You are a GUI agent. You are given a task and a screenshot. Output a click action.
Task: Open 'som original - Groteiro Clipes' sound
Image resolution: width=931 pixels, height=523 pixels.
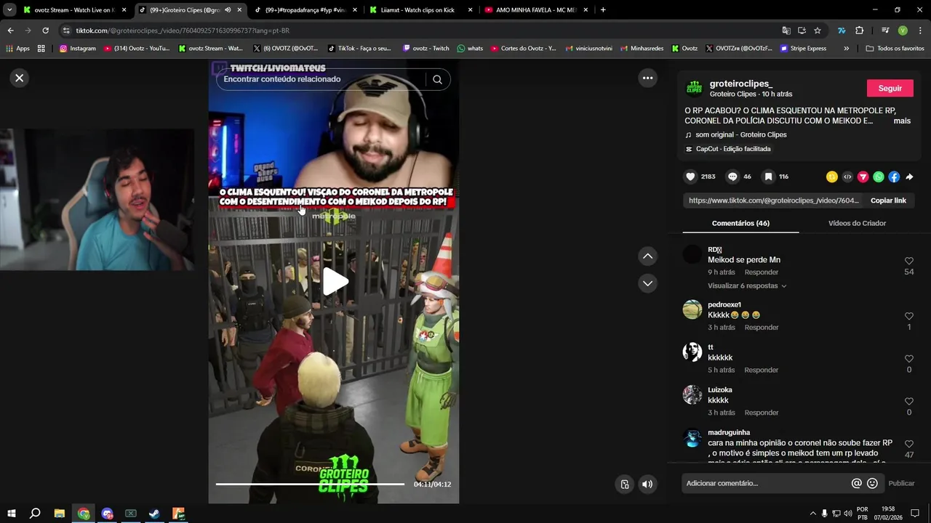coord(740,134)
